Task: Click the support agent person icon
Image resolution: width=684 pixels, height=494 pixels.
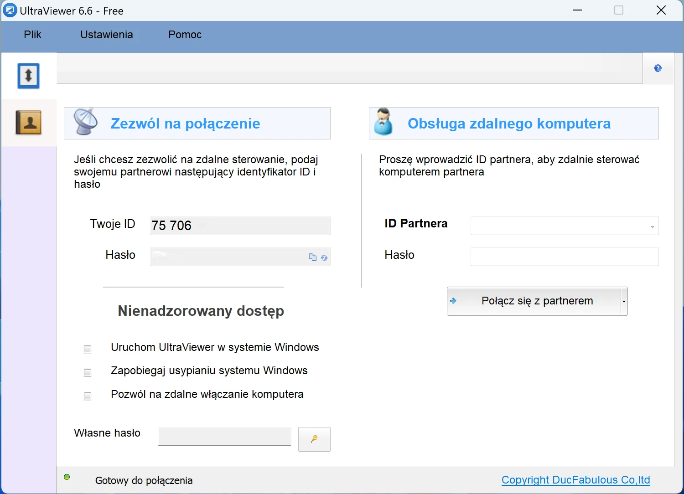Action: [x=383, y=122]
